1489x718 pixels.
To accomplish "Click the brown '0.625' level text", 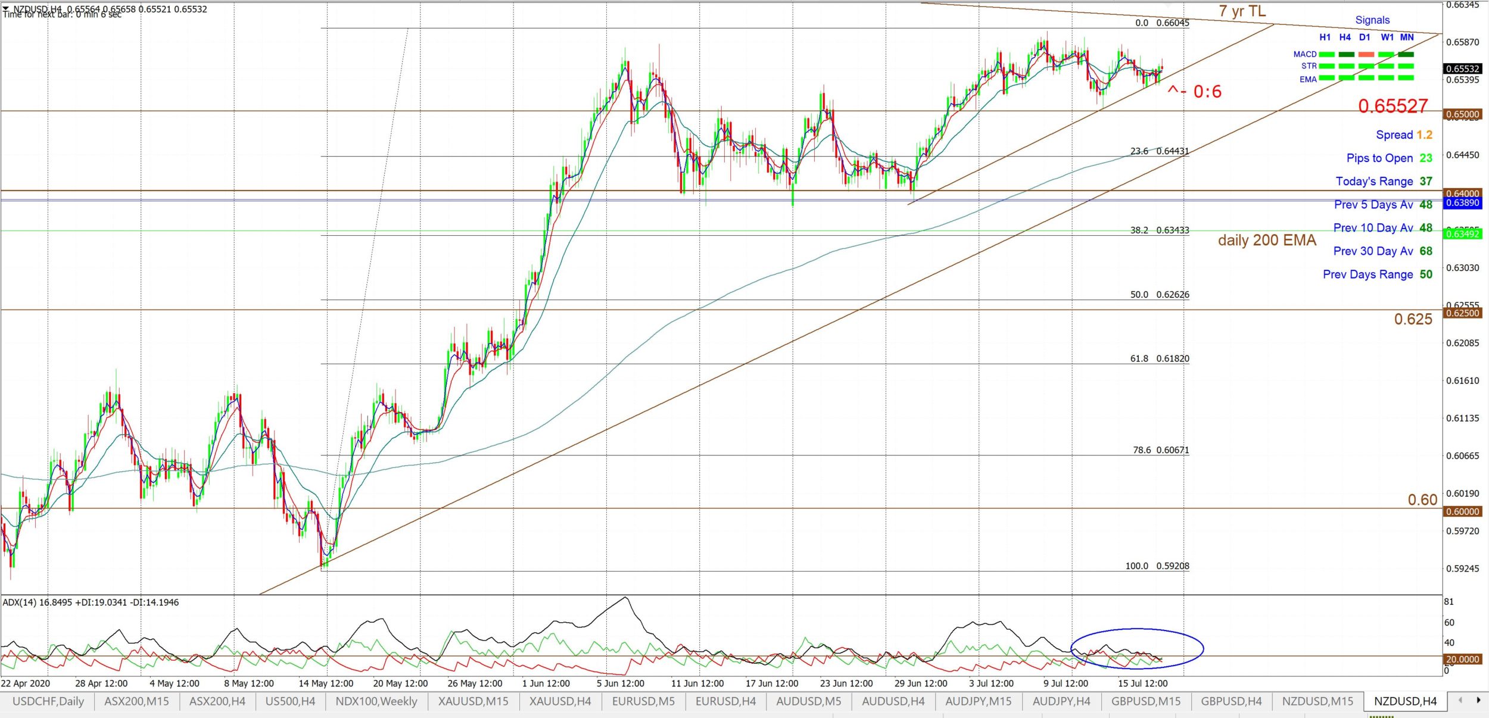I will tap(1413, 319).
